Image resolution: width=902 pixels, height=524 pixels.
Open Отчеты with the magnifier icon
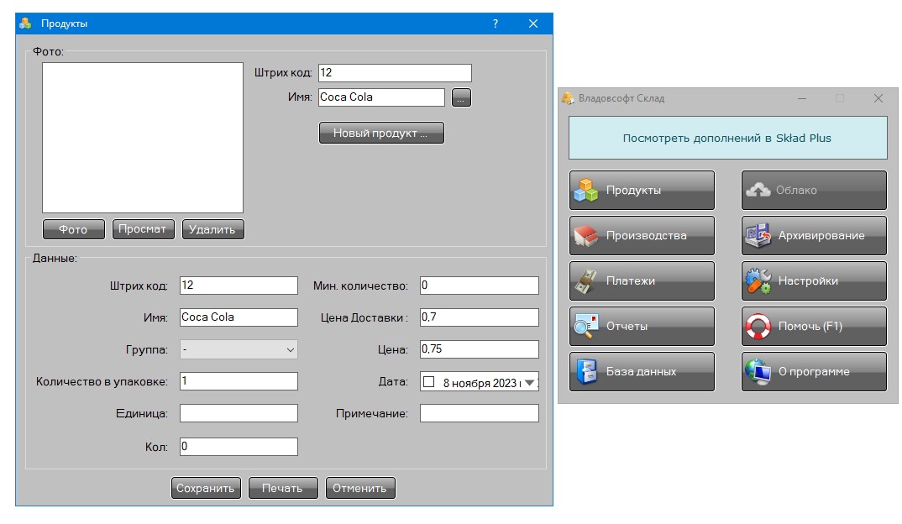tap(642, 326)
